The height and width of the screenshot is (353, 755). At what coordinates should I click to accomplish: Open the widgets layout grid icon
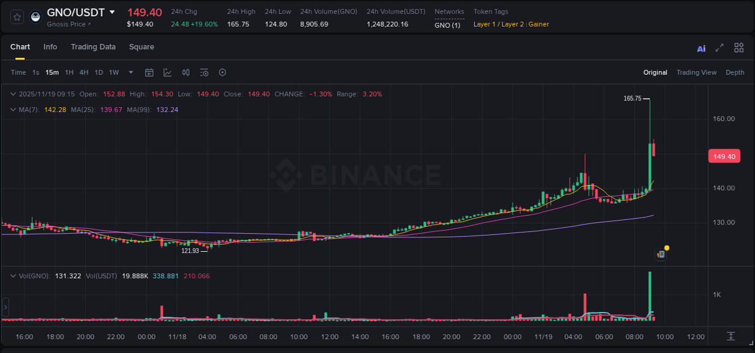point(738,47)
